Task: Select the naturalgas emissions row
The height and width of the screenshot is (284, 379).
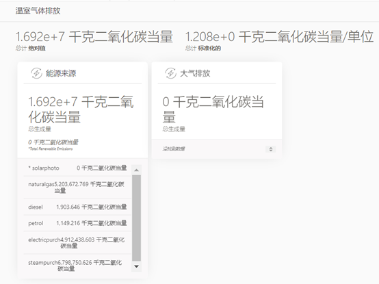Action: pos(77,188)
